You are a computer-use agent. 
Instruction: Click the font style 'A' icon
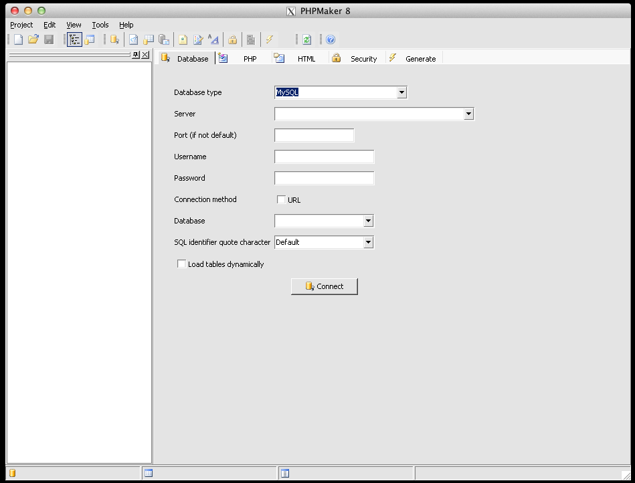tap(213, 39)
